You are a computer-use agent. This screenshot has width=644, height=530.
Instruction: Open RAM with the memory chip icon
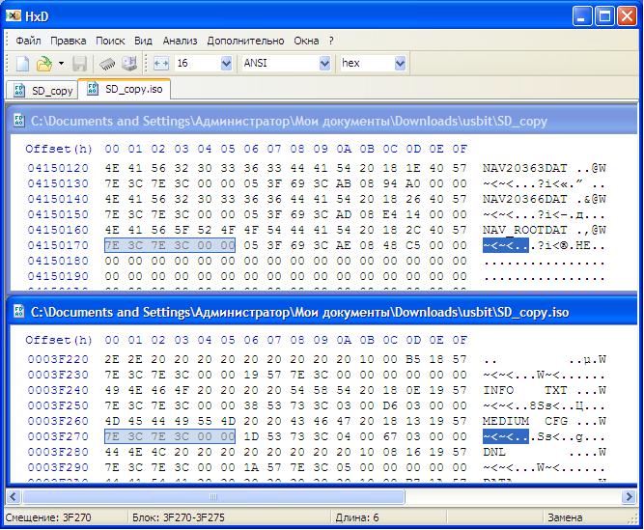[x=107, y=64]
